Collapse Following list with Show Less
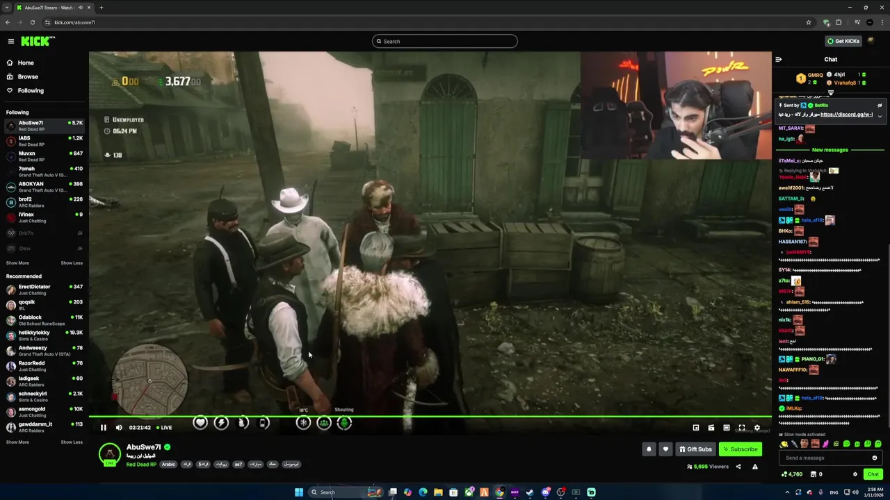The width and height of the screenshot is (890, 500). [72, 263]
